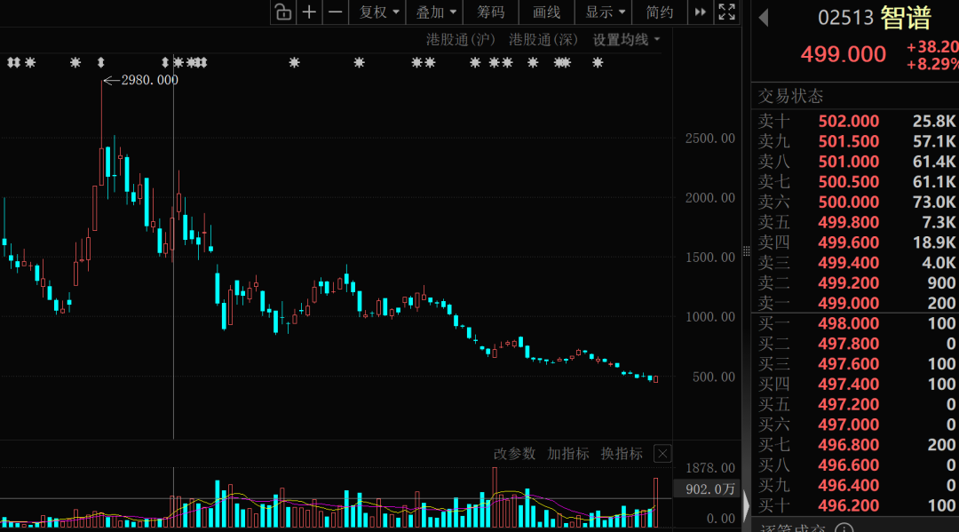Image resolution: width=959 pixels, height=532 pixels.
Task: Select the 卖一 499.000 ask row
Action: [856, 303]
